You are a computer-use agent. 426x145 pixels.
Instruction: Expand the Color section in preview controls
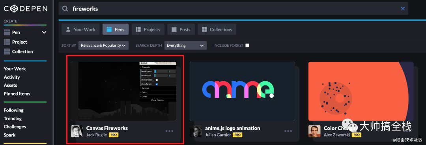(x=158, y=92)
